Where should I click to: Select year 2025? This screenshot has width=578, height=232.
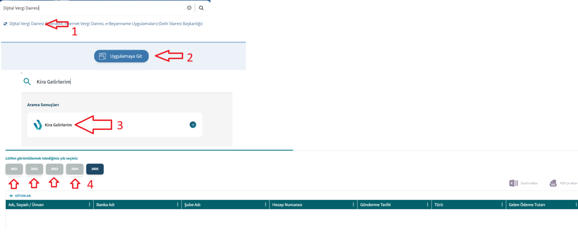click(95, 169)
